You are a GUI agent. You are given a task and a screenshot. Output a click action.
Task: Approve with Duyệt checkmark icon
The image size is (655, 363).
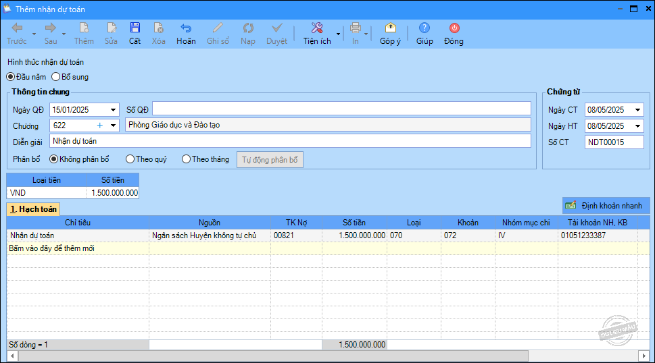click(276, 28)
